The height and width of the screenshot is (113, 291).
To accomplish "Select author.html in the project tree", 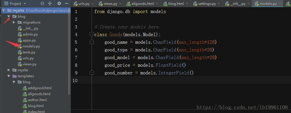I will (x=37, y=100).
